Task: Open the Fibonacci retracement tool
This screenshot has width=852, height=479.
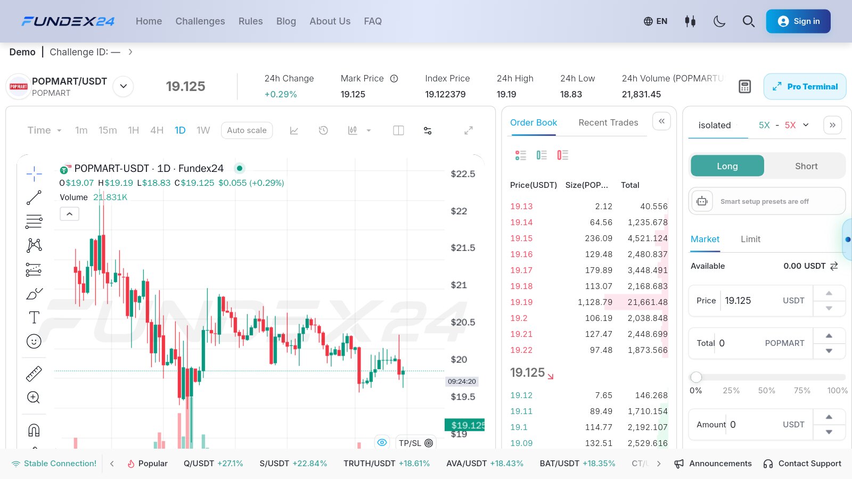Action: (x=34, y=221)
